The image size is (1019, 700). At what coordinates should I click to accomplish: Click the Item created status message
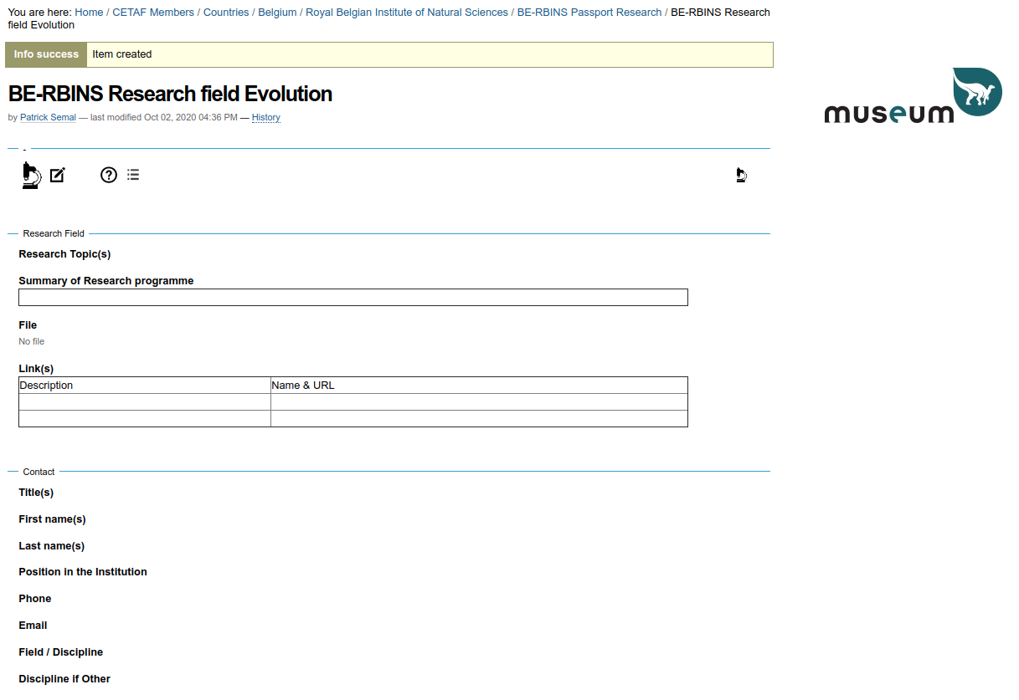[122, 54]
